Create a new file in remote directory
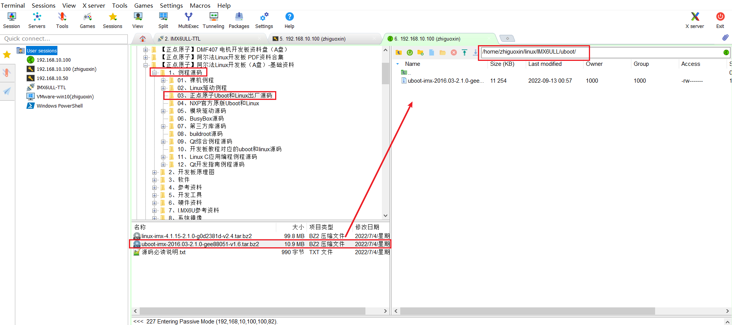732x325 pixels. click(x=432, y=52)
